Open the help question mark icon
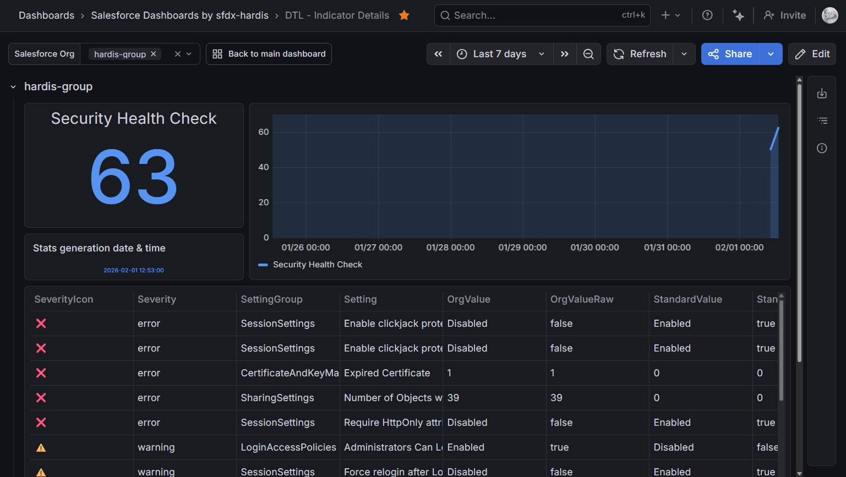 707,15
